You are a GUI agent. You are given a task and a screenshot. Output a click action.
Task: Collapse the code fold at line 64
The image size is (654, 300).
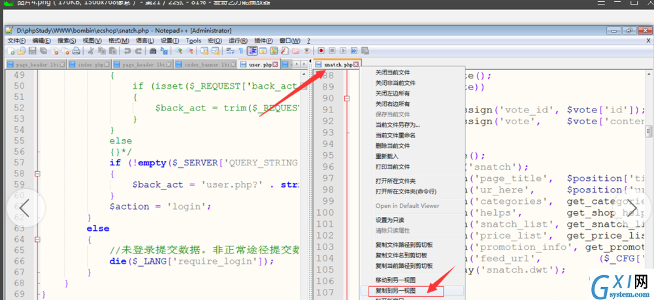point(37,239)
